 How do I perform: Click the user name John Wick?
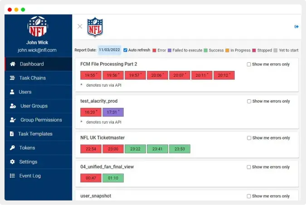[37, 42]
